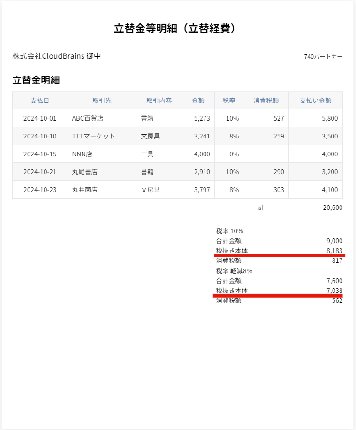
Task: Click the tax amount 290
Action: click(279, 172)
